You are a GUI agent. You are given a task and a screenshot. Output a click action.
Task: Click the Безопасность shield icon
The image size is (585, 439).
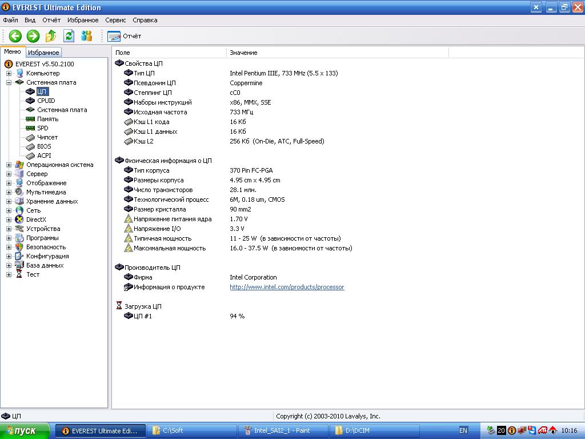[19, 247]
